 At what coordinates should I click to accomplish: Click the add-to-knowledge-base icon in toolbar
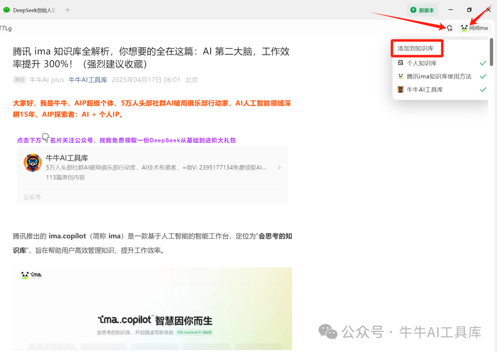click(x=450, y=28)
